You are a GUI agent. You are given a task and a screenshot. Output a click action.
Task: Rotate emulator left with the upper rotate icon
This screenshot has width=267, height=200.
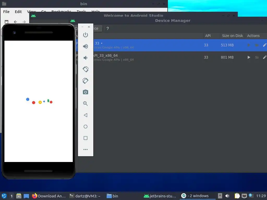point(86,69)
